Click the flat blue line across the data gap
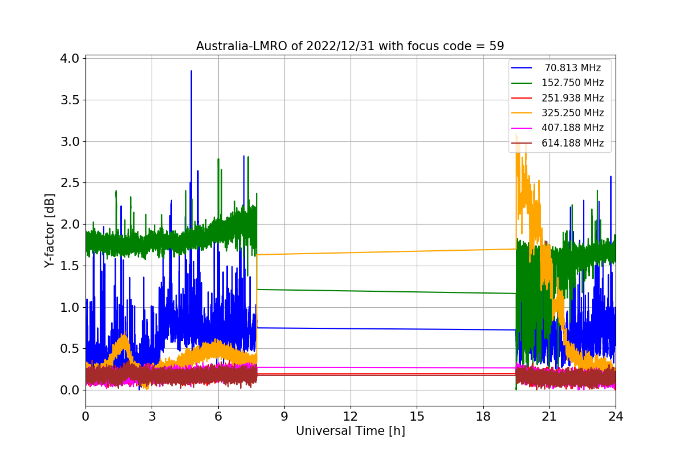This screenshot has width=684, height=456. pos(386,328)
